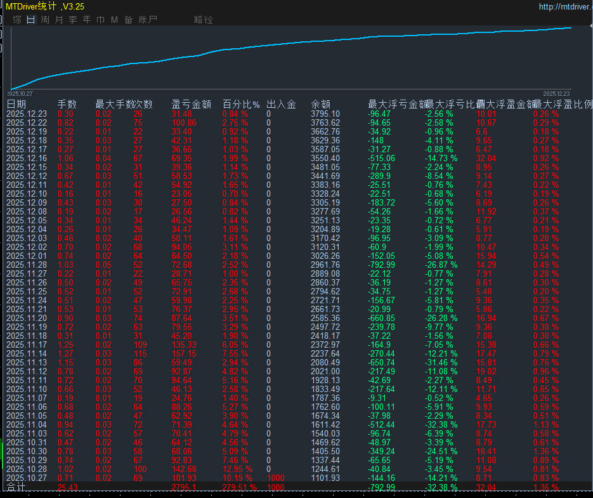Click the 最大手数 column header
The image size is (593, 498).
(x=114, y=104)
